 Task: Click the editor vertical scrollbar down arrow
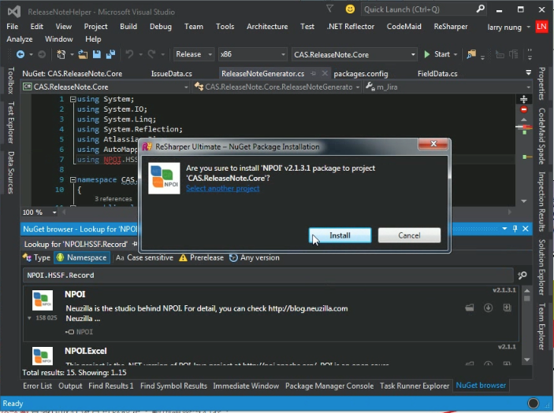[x=523, y=201]
